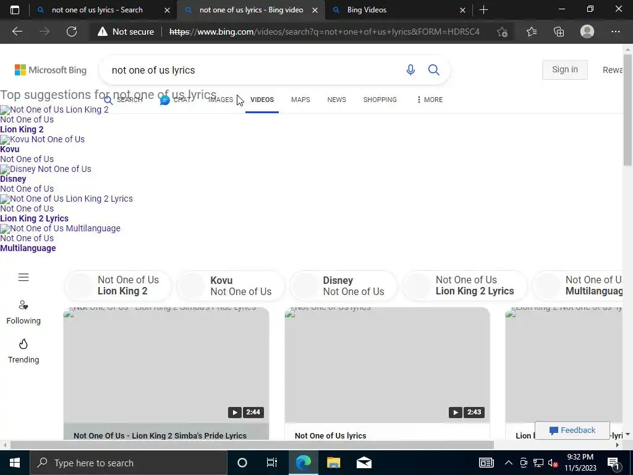Click the browser back arrow
Image resolution: width=633 pixels, height=475 pixels.
(17, 32)
